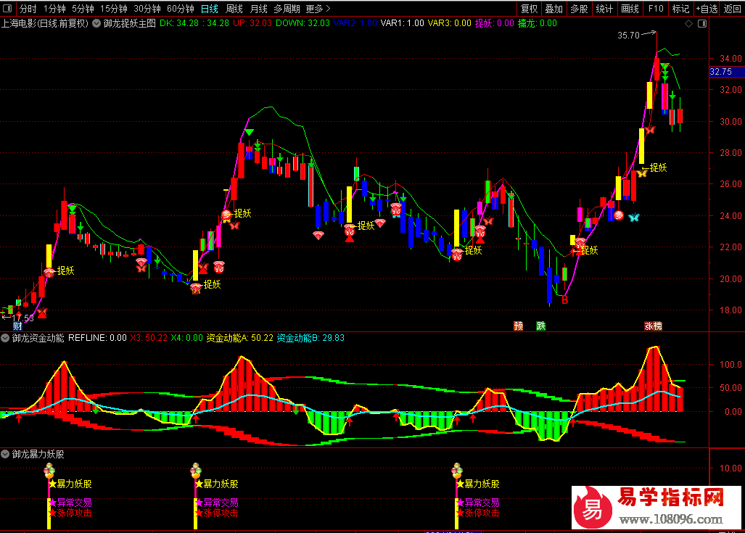This screenshot has height=533, width=745.
Task: Click the REFLINE: 0.00 readout
Action: (97, 338)
